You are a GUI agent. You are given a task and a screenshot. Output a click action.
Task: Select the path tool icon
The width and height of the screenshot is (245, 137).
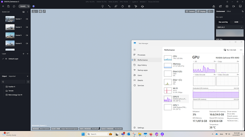click(x=109, y=6)
